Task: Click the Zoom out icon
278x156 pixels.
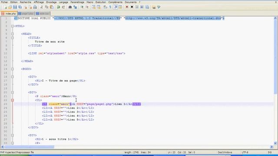Action: [87, 7]
